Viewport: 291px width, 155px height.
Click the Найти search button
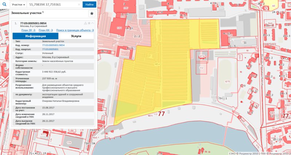tap(89, 4)
